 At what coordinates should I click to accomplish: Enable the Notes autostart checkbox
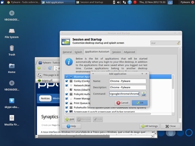click(67, 90)
